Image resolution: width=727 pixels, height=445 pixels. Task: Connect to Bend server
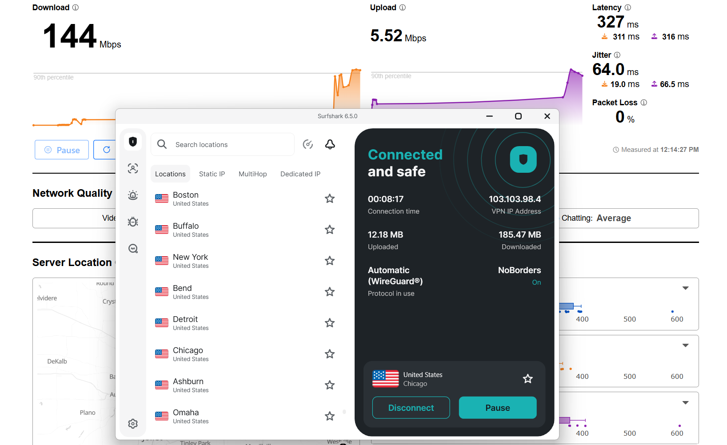[245, 292]
